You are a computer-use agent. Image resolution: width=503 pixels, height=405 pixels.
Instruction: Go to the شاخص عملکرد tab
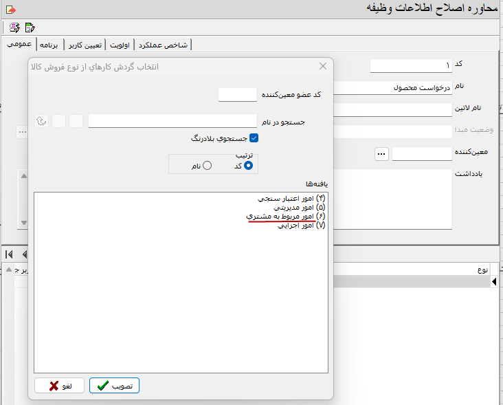point(163,45)
